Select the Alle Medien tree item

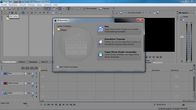click(x=14, y=16)
